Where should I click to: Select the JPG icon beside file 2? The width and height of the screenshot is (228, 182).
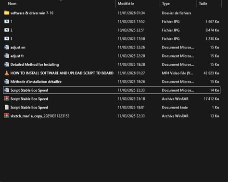[x=7, y=30]
